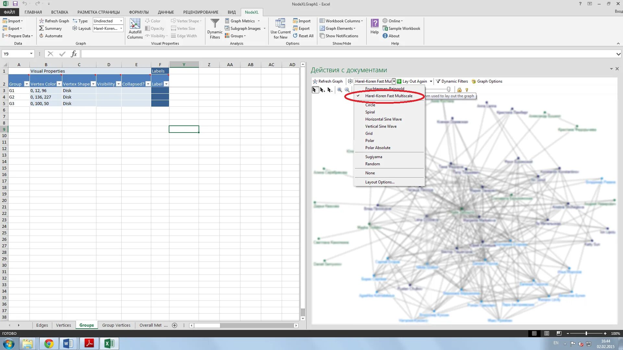Click Autofill Columns icon
The width and height of the screenshot is (623, 350).
pyautogui.click(x=135, y=29)
